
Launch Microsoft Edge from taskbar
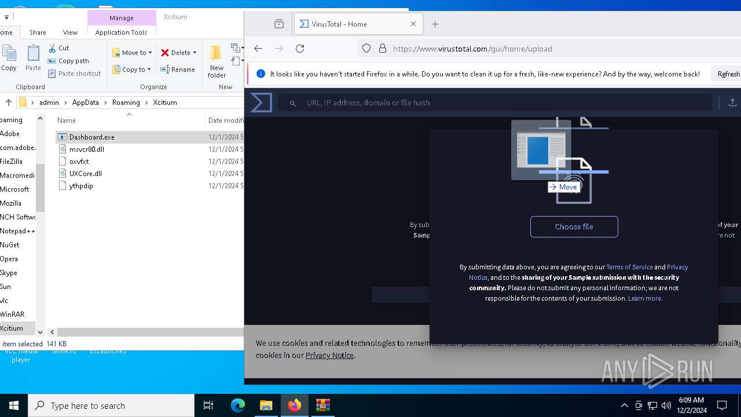(x=238, y=405)
